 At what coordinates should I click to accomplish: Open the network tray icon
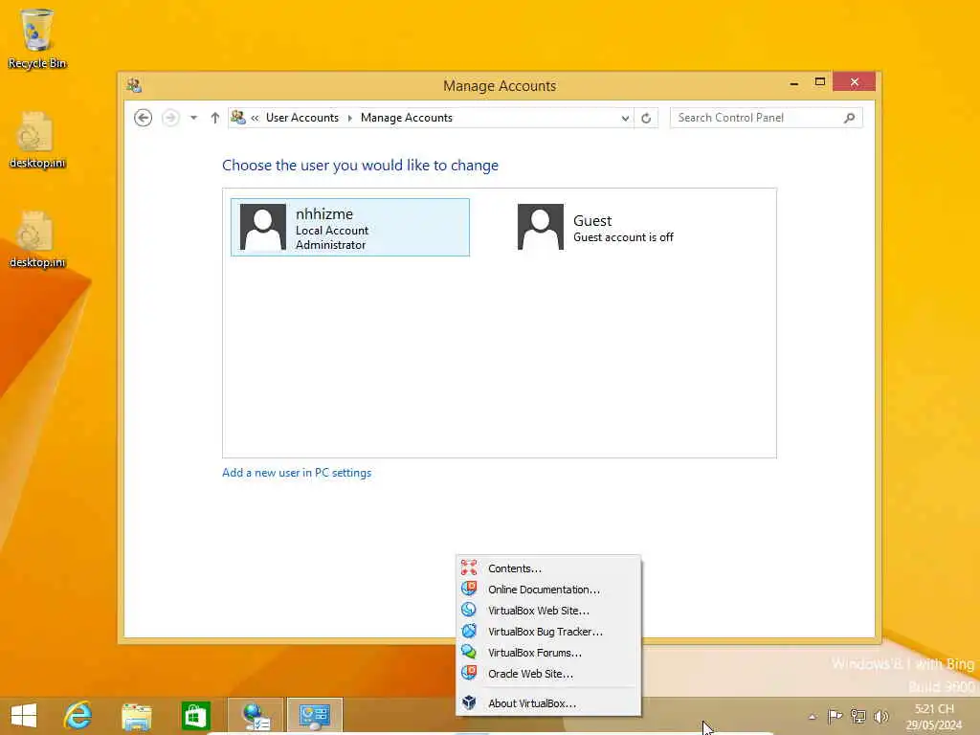[x=858, y=716]
